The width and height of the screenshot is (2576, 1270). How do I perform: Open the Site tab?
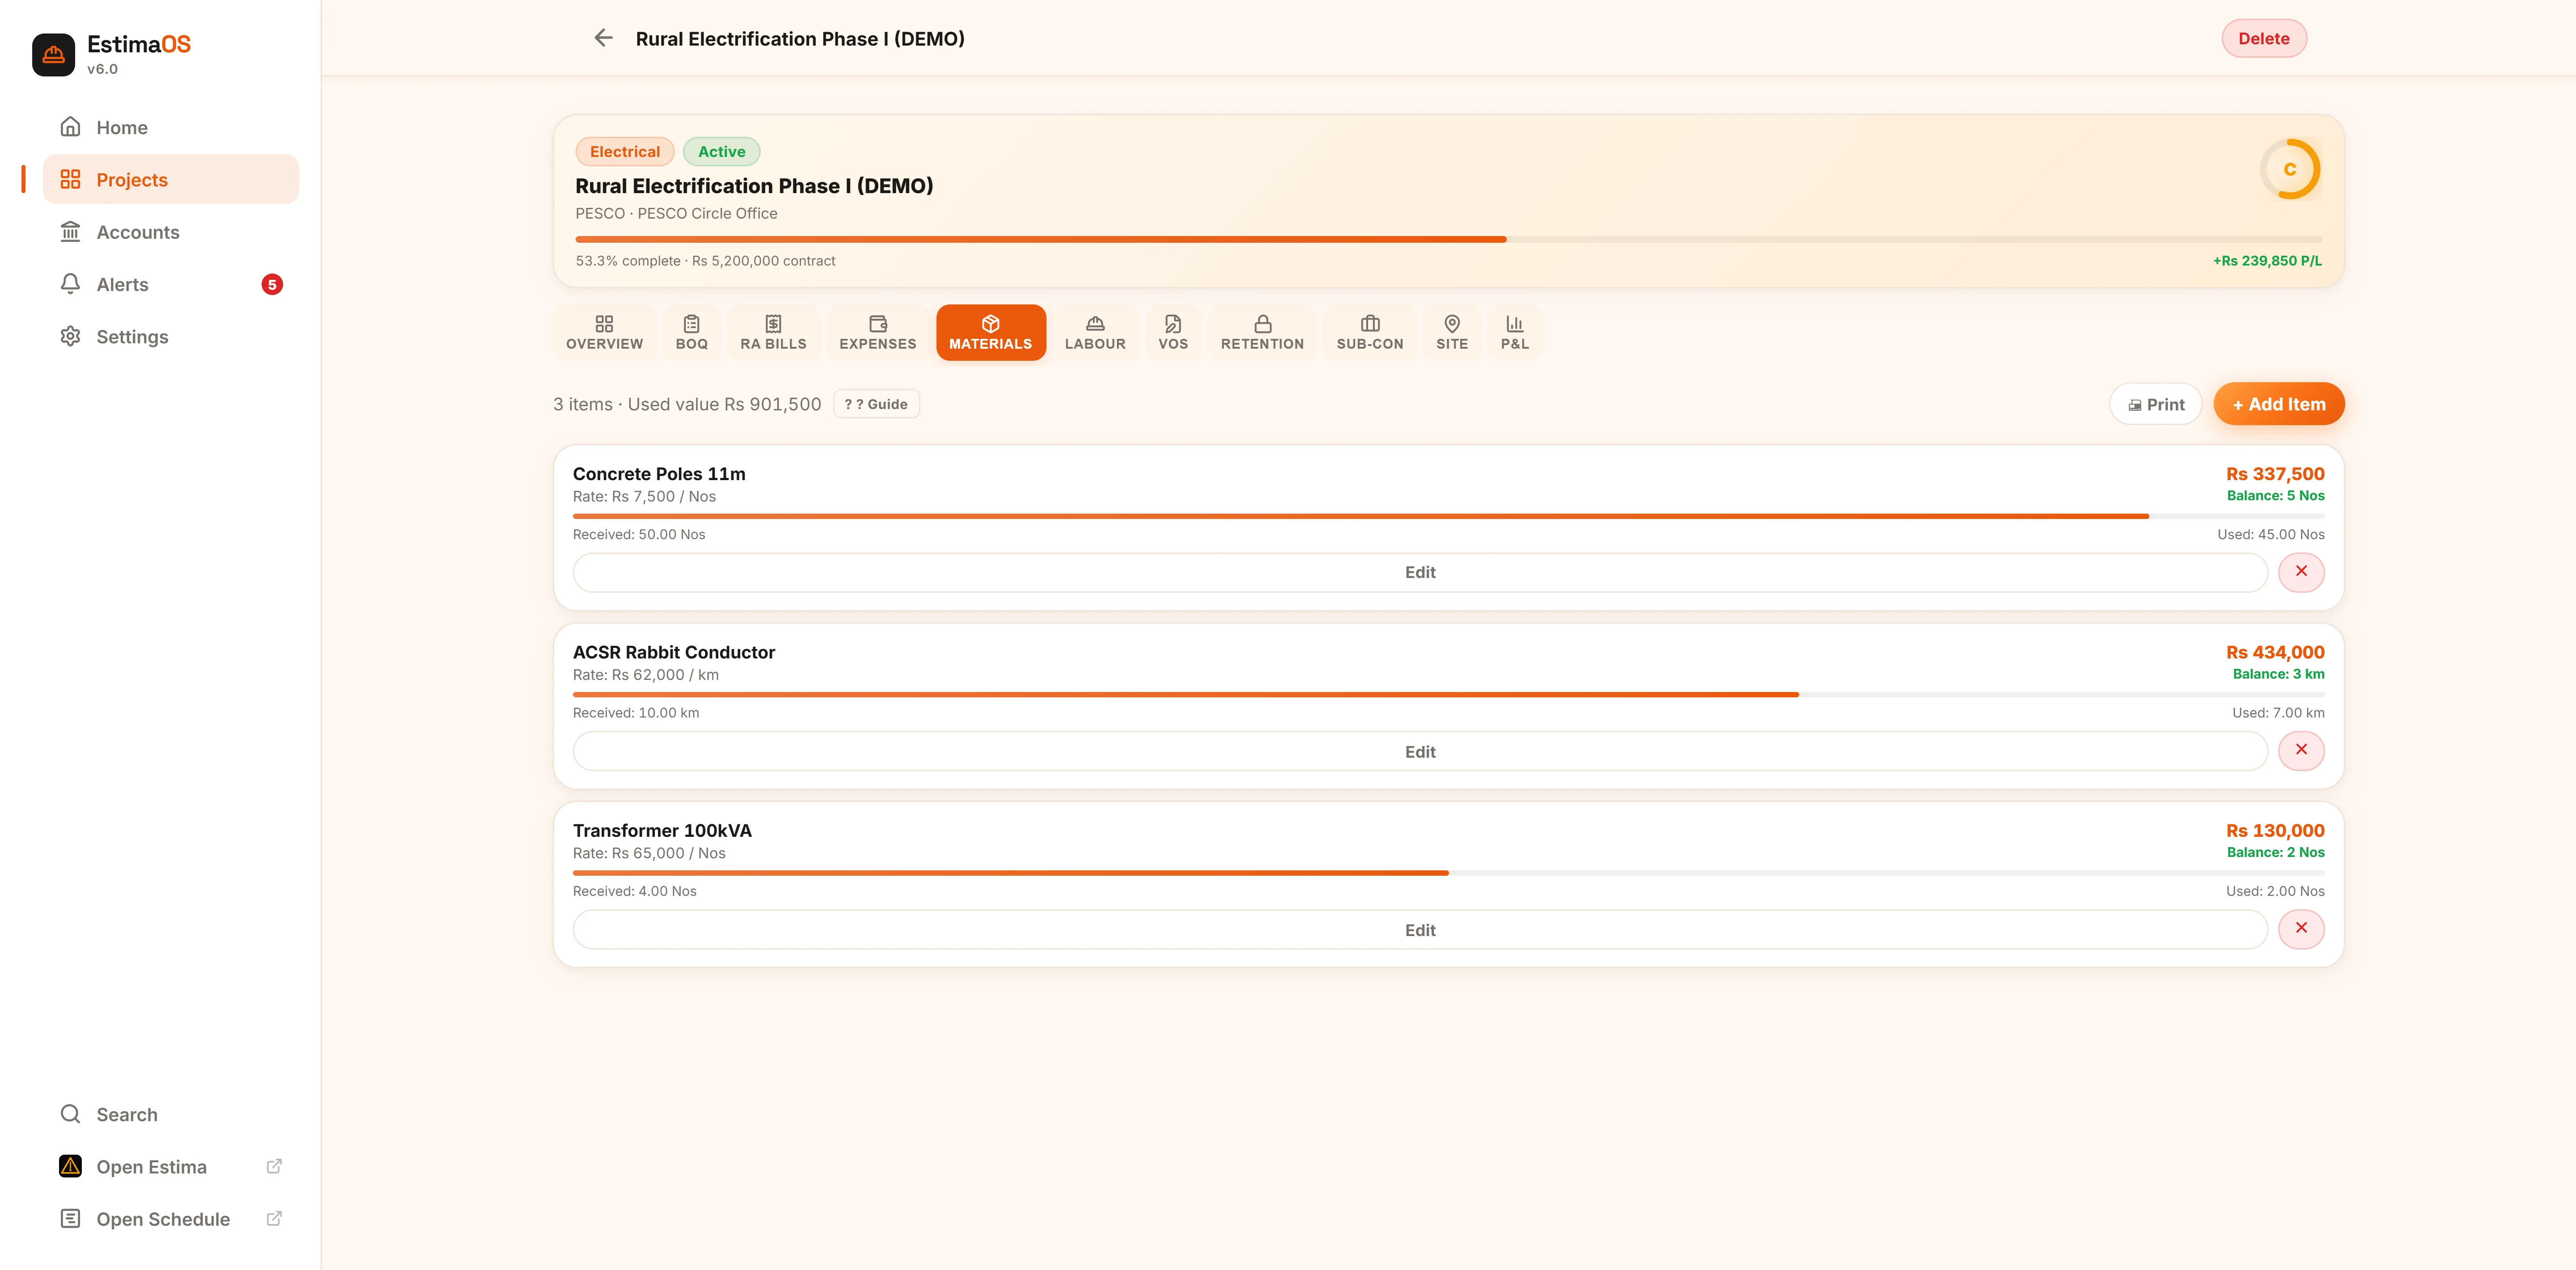[1452, 333]
